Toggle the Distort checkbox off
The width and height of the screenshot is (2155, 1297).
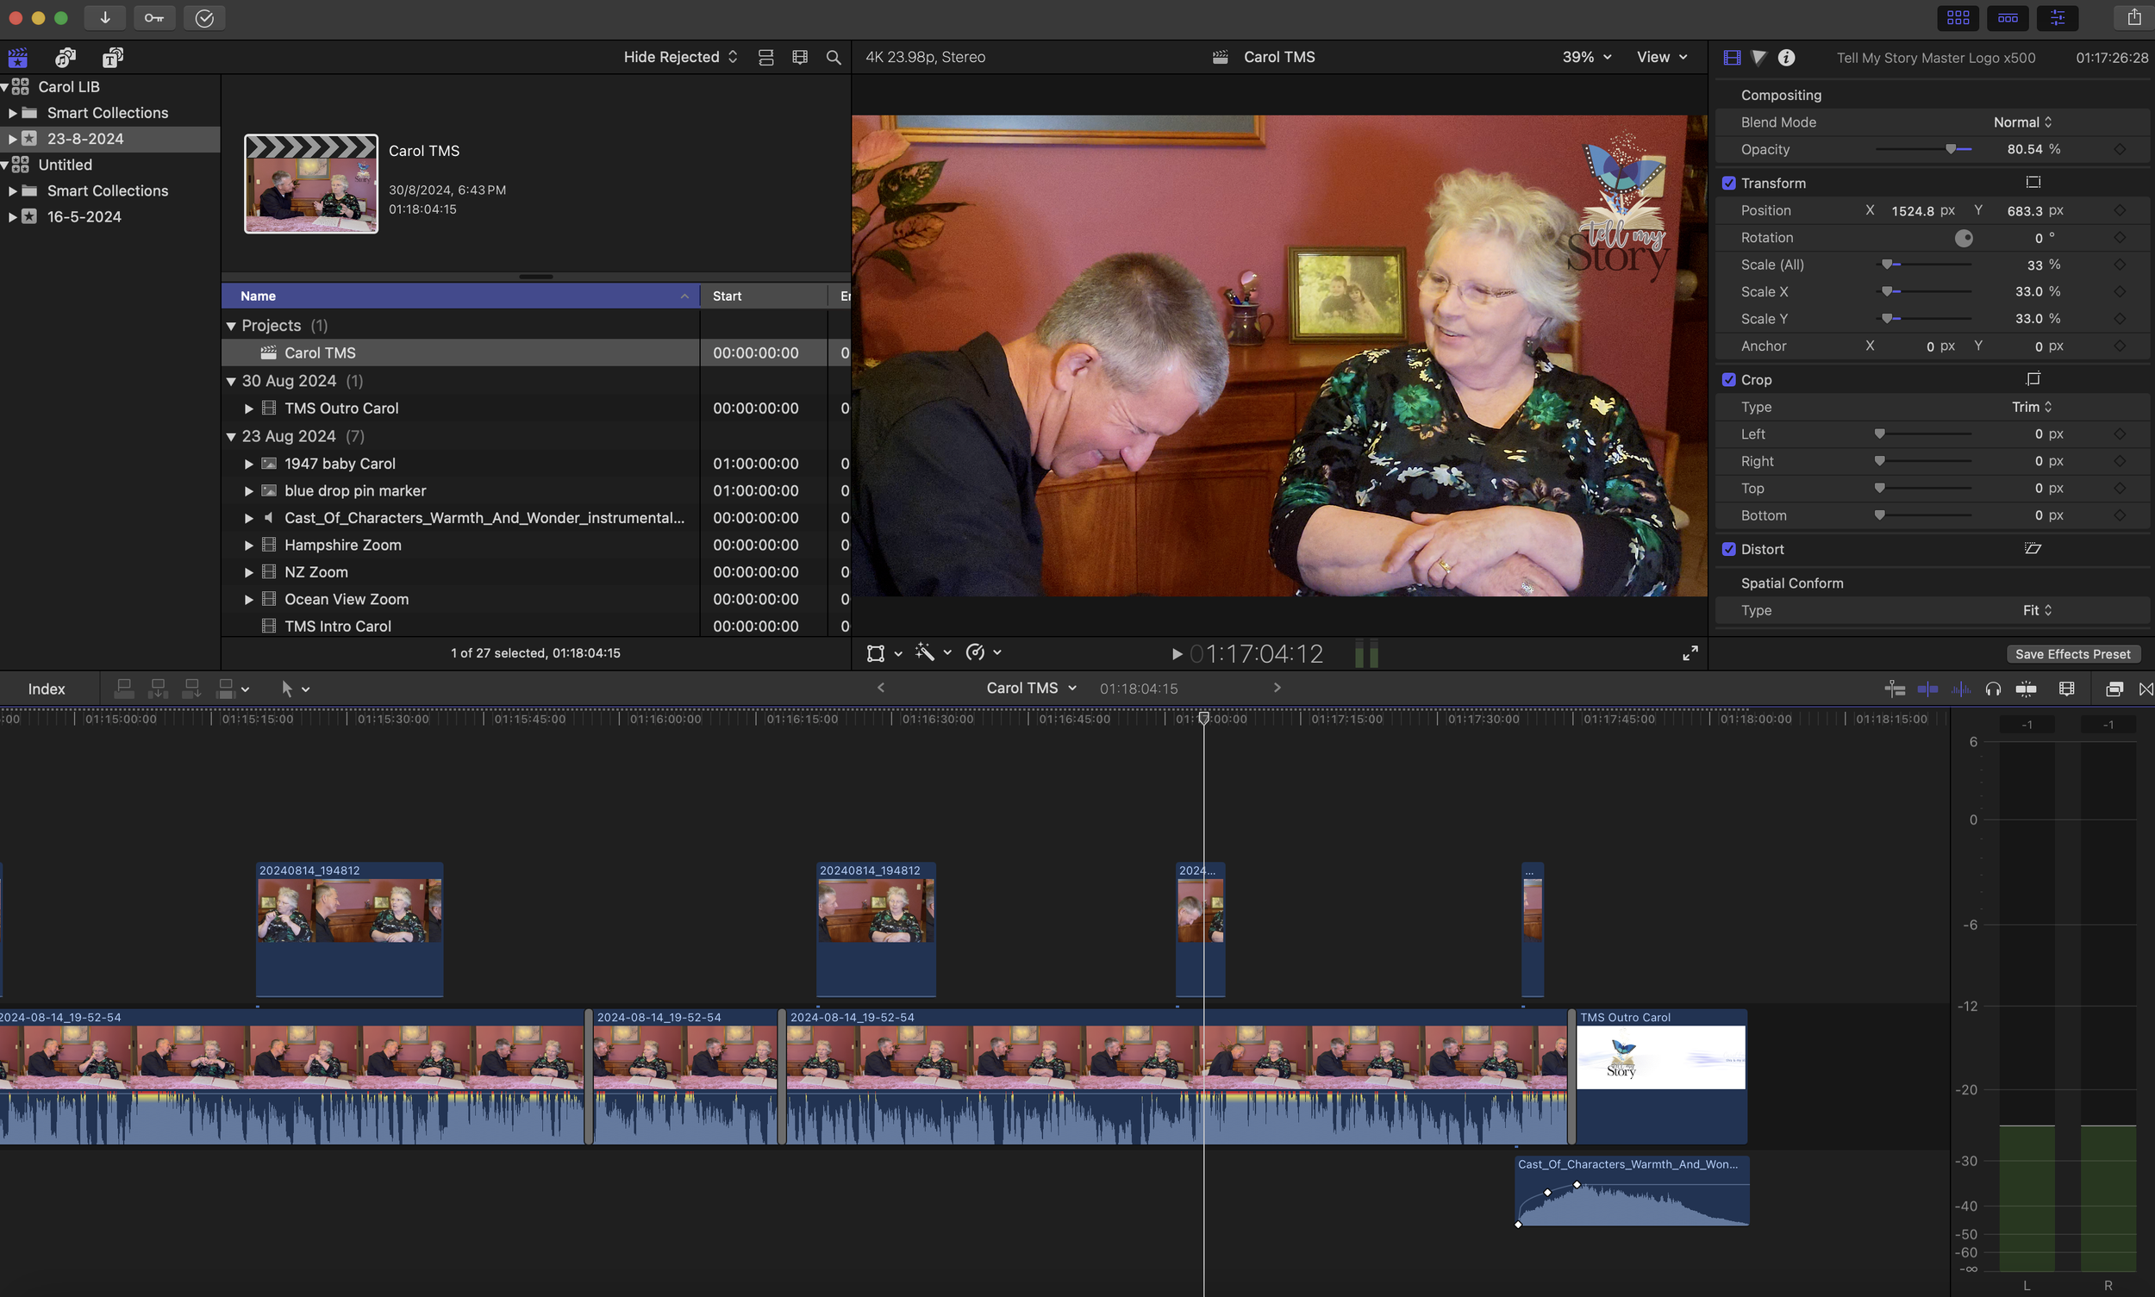click(x=1728, y=549)
